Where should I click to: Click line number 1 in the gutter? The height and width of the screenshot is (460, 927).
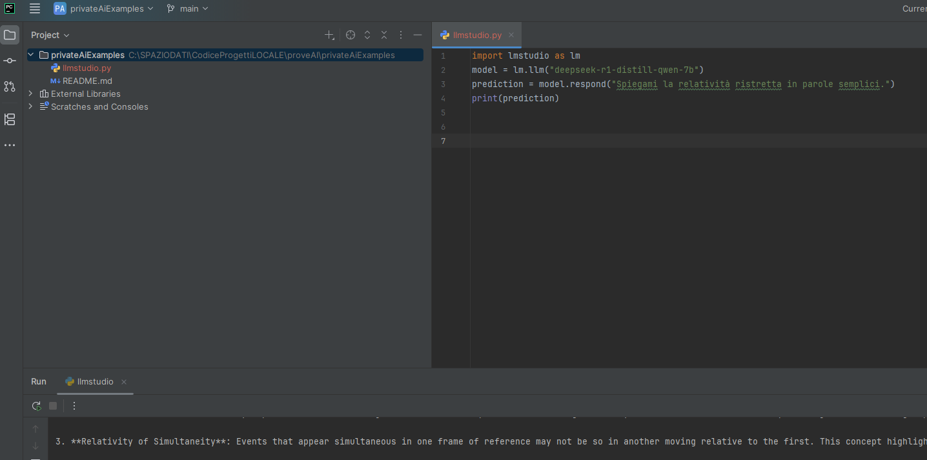click(x=443, y=55)
